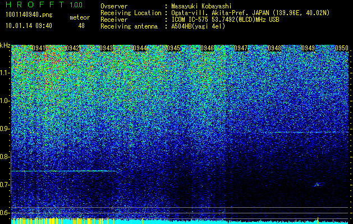
Task: Click the date stamp 10.01.14 09:40
Action: [x=29, y=26]
